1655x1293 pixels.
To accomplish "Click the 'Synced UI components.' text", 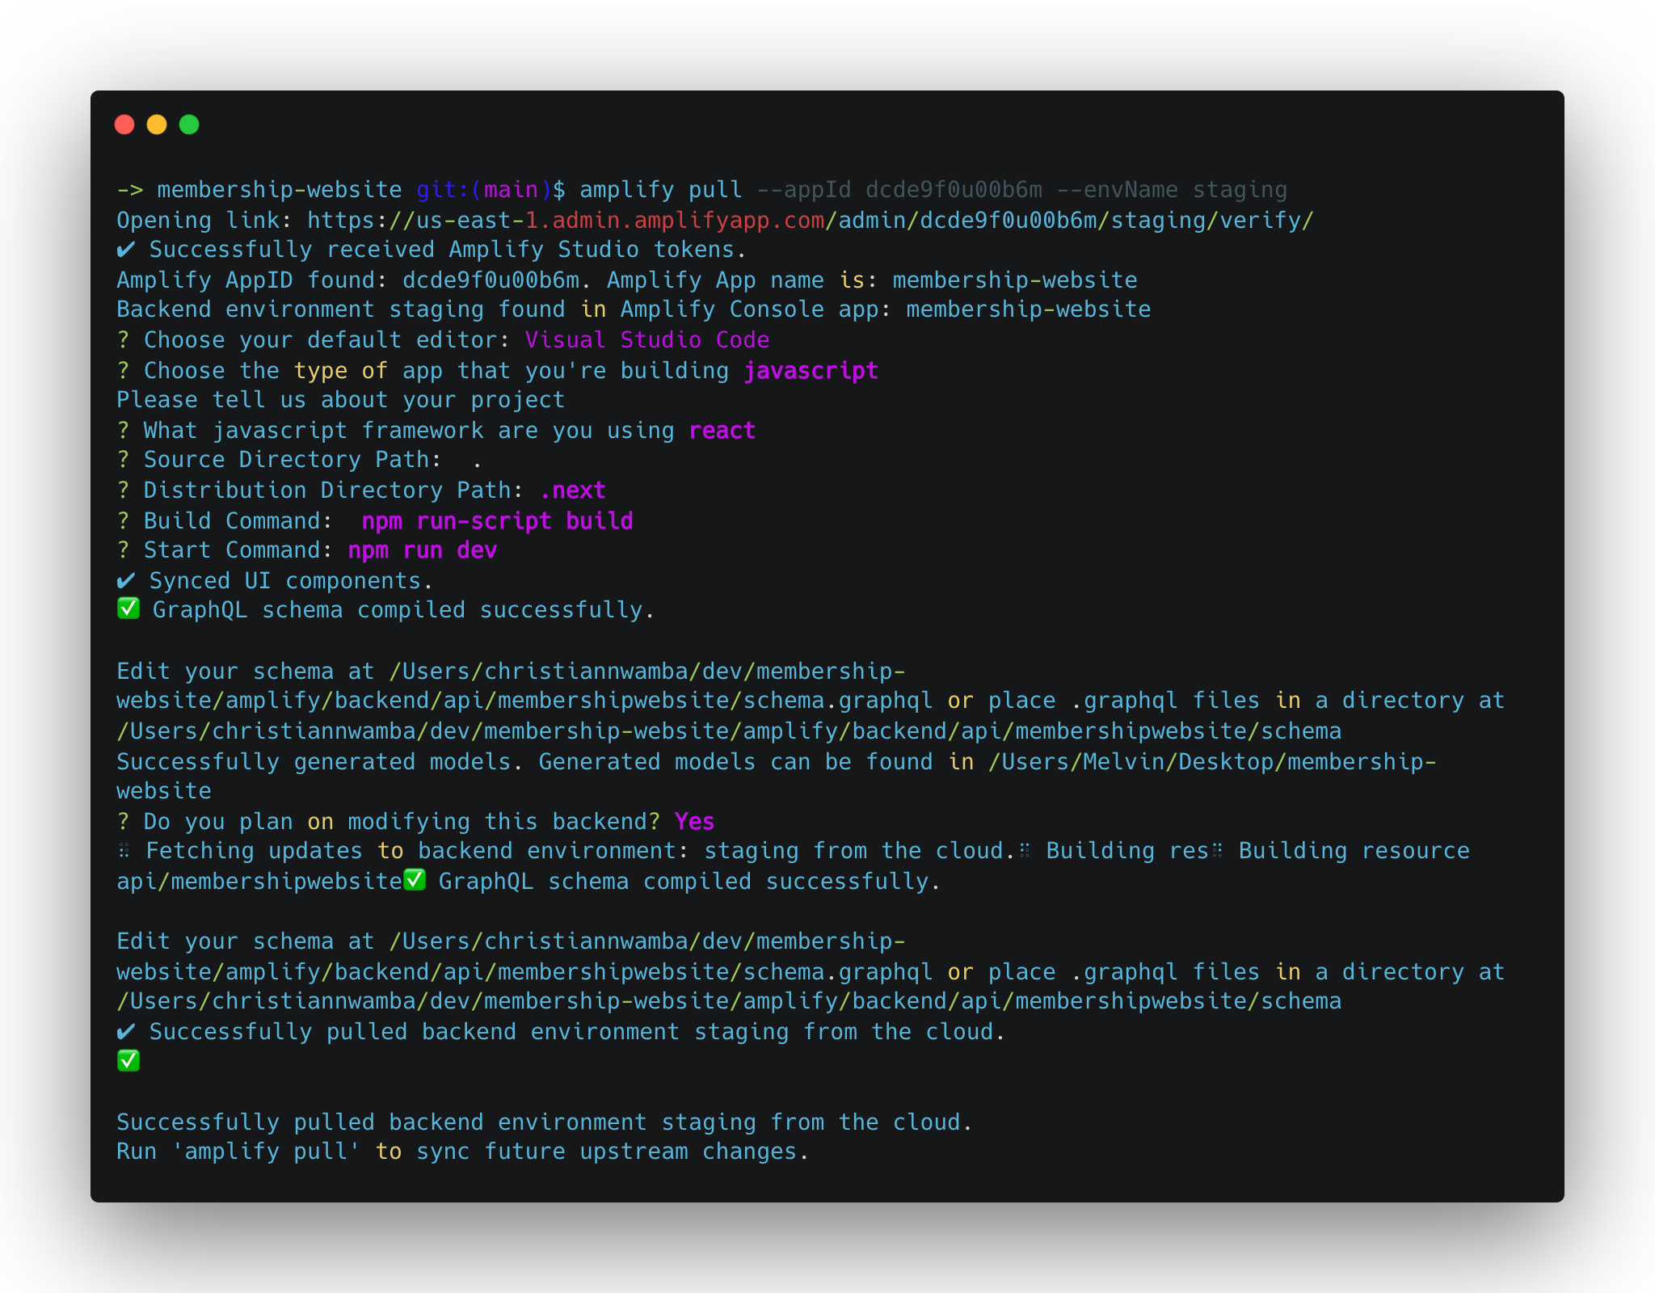I will [x=292, y=581].
